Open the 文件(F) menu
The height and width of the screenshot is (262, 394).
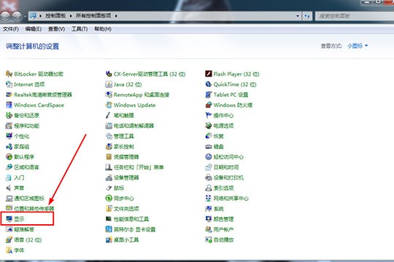pyautogui.click(x=11, y=29)
